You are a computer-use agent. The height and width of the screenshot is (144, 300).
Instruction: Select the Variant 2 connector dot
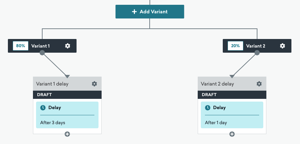tap(257, 53)
